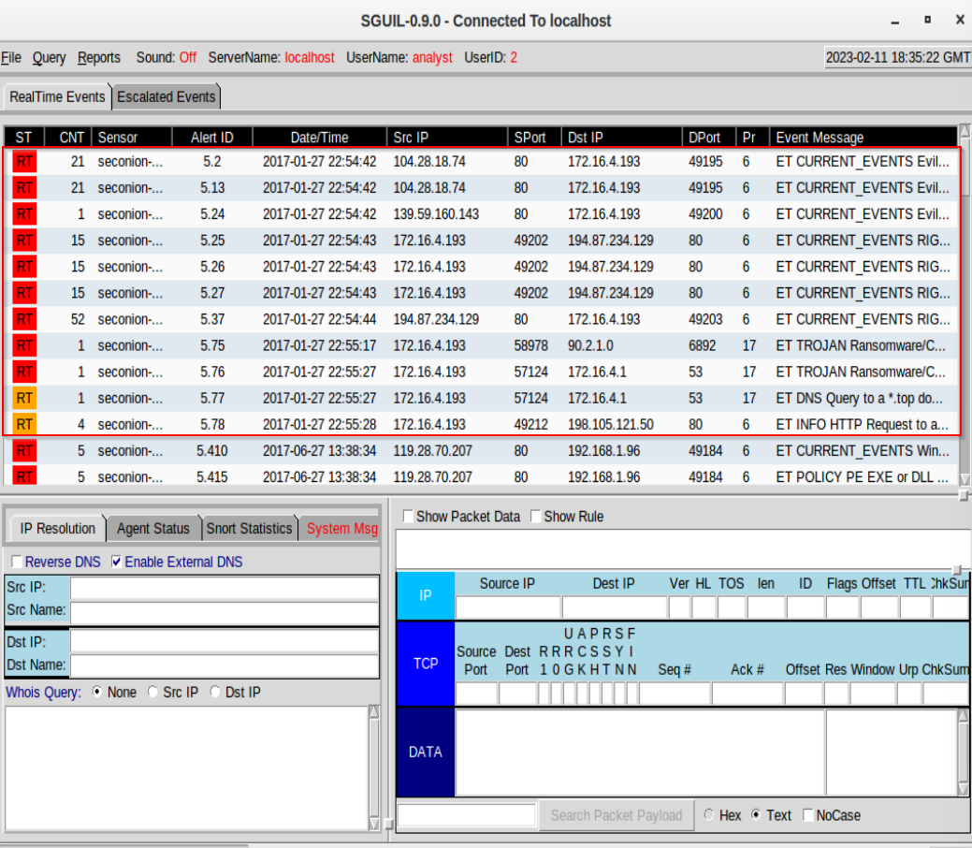Select the IP Resolution tab
Image resolution: width=972 pixels, height=848 pixels.
(56, 528)
